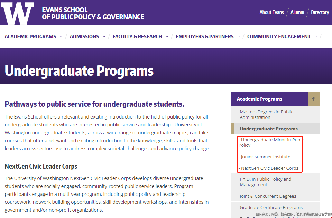Open the Community Engagement menu
This screenshot has height=218, width=332.
[x=279, y=37]
